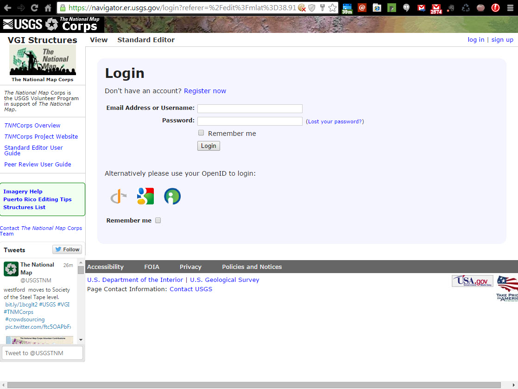Go to the browser home page icon

[48, 8]
